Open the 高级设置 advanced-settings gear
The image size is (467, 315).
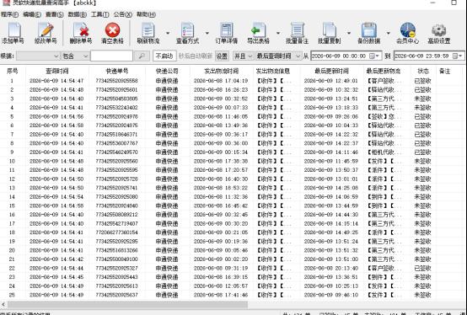[439, 33]
